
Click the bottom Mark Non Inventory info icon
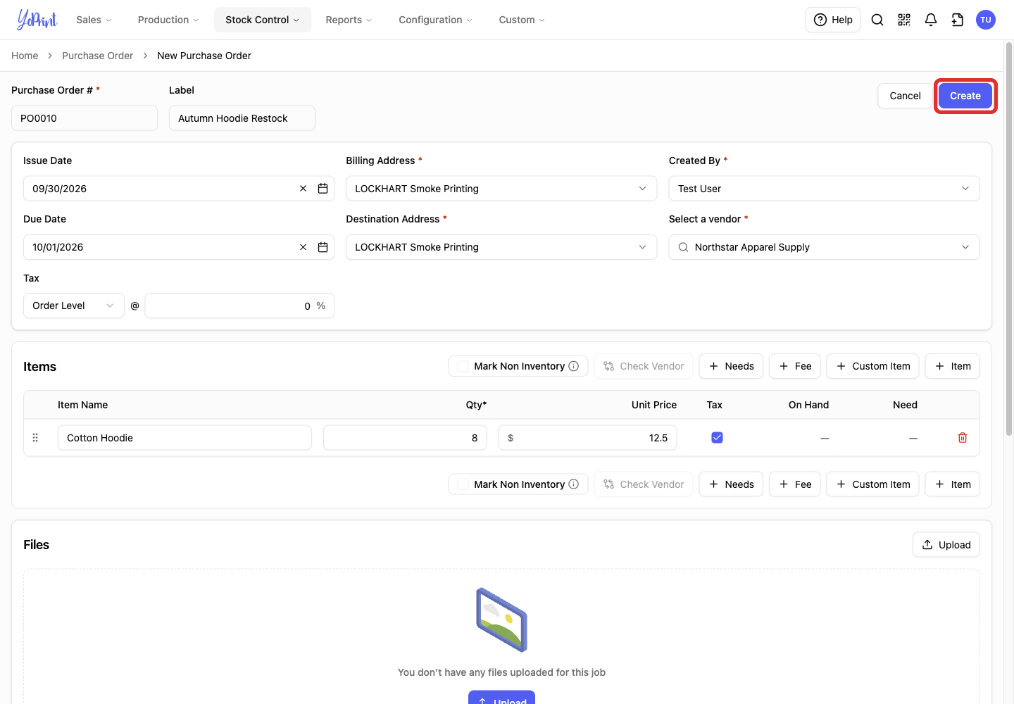(x=574, y=484)
